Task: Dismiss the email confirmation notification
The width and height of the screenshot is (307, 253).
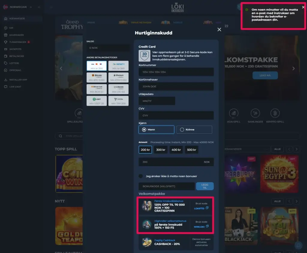Action: [303, 7]
